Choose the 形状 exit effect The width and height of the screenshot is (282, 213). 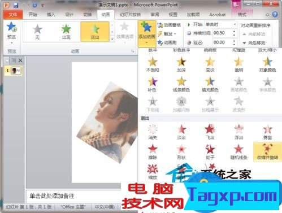pos(181,152)
